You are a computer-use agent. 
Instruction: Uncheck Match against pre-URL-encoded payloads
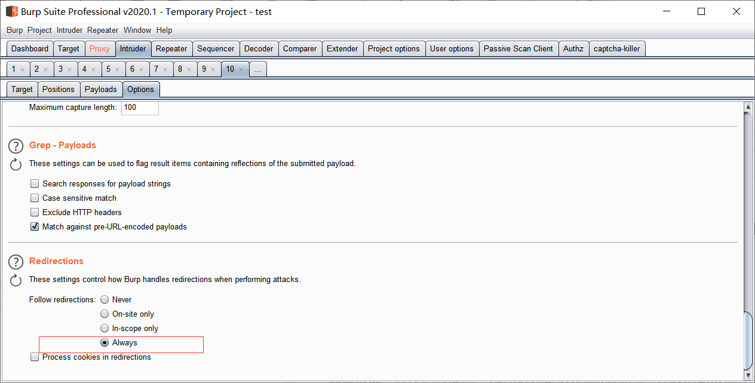(35, 227)
